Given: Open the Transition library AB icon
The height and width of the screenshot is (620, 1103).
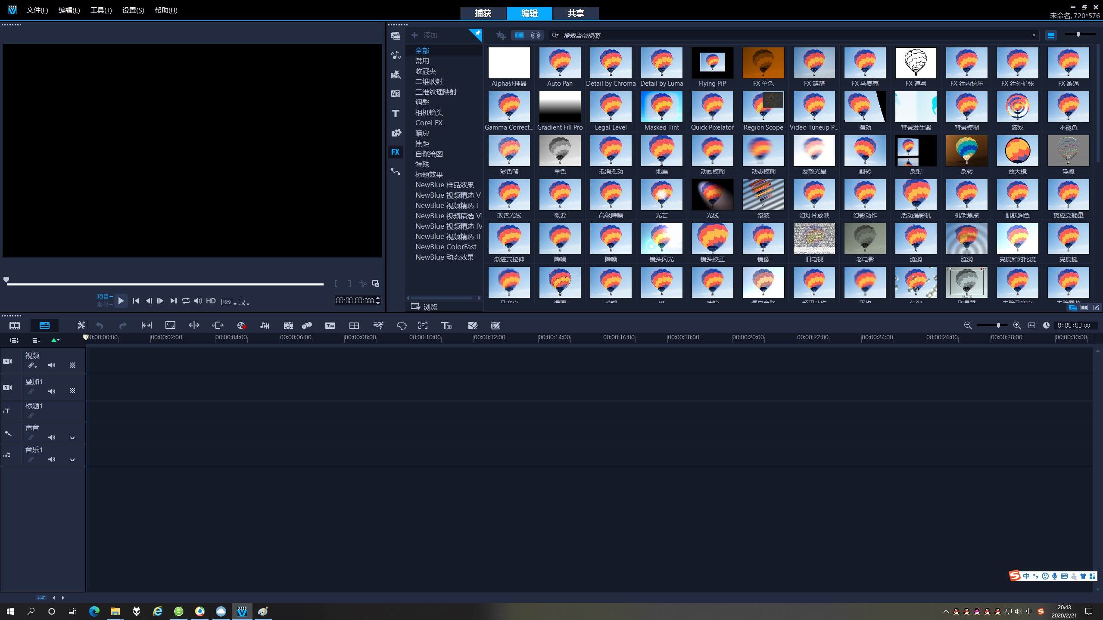Looking at the screenshot, I should 396,94.
